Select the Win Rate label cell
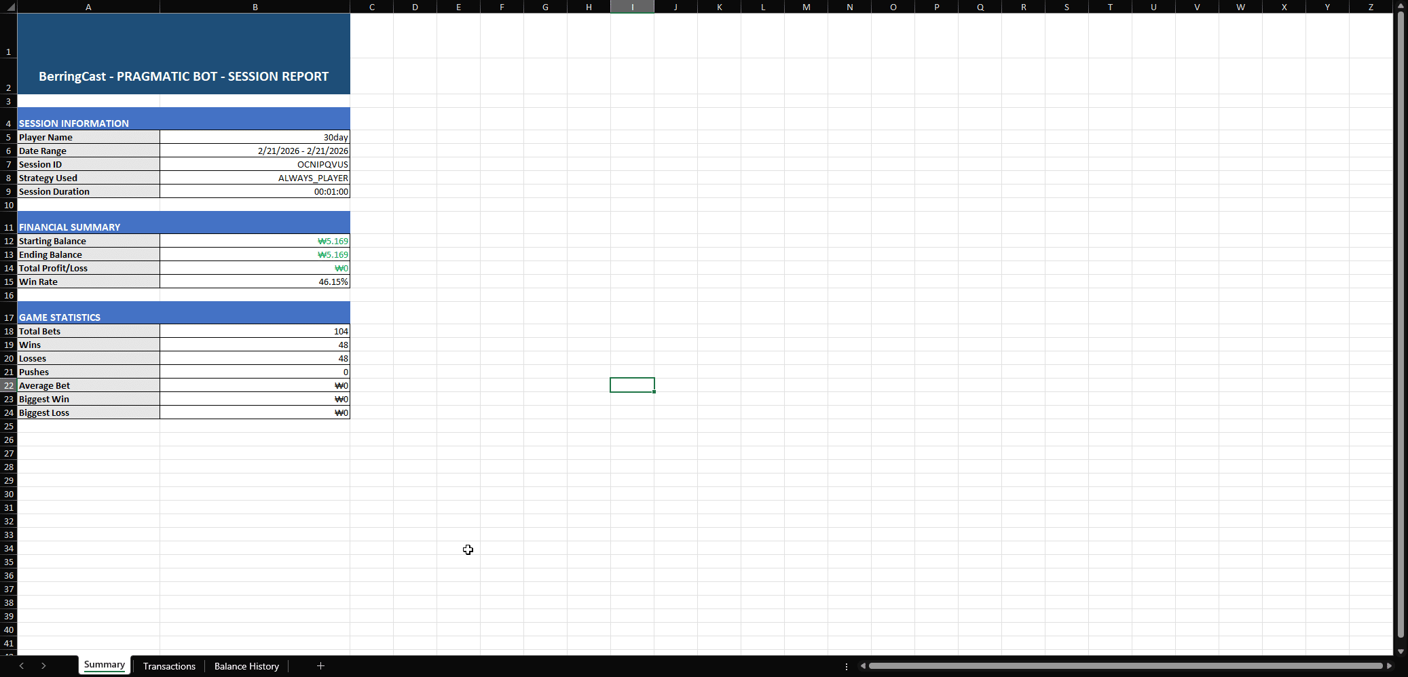This screenshot has width=1408, height=677. 89,282
